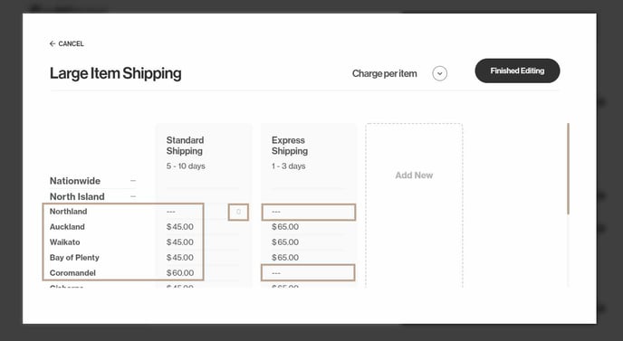Click Auckland standard price $45.00
Viewport: 623px width, 341px height.
click(180, 227)
